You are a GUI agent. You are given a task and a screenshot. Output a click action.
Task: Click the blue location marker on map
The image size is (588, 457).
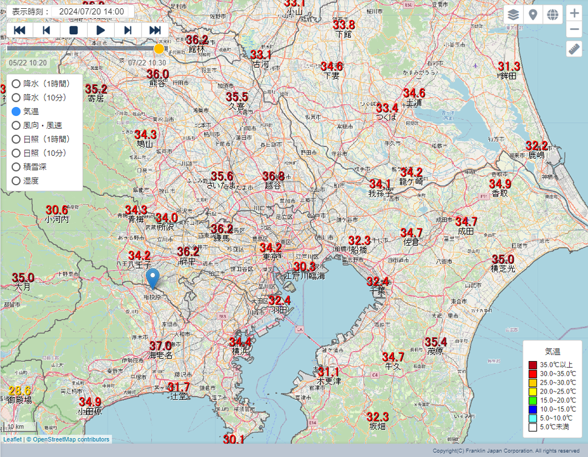[152, 278]
